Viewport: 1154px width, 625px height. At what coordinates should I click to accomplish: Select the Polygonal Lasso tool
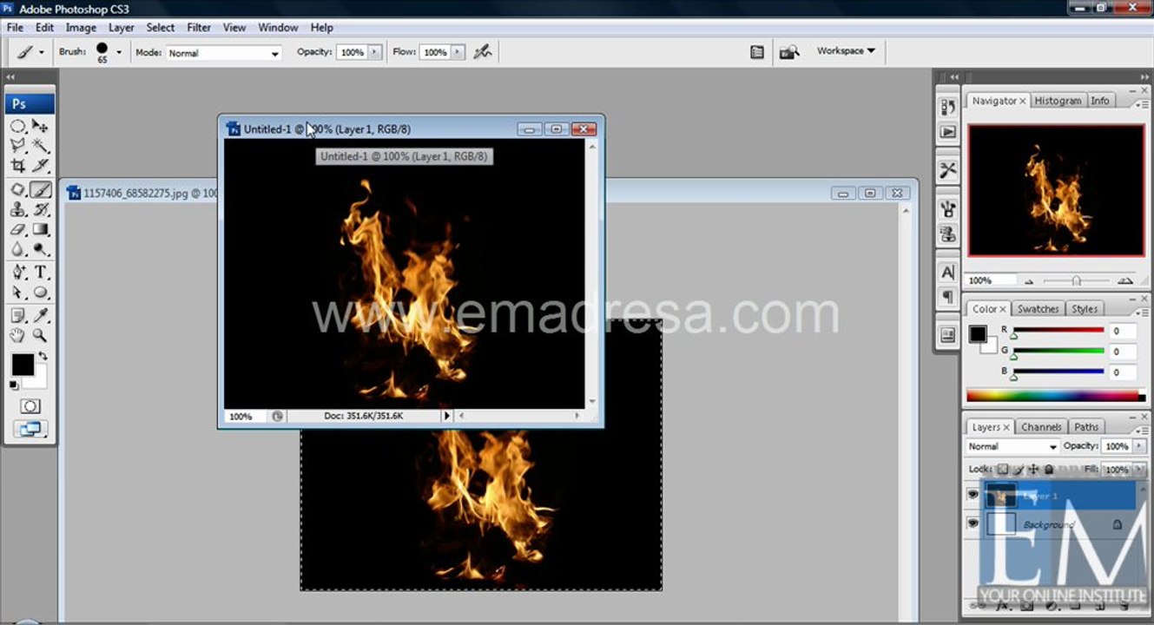pyautogui.click(x=18, y=146)
